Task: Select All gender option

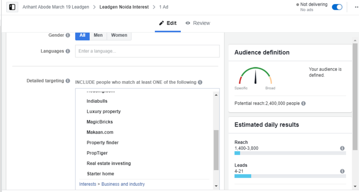Action: [83, 35]
